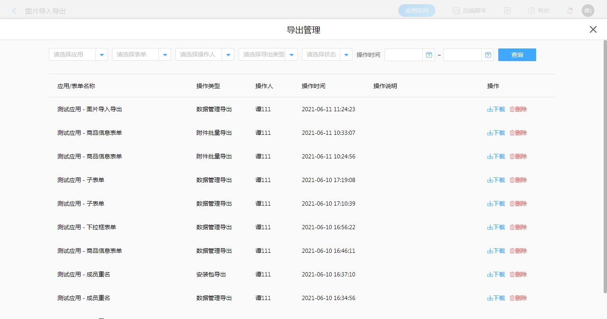This screenshot has height=319, width=607.
Task: Click the start operation time input field
Action: point(403,55)
